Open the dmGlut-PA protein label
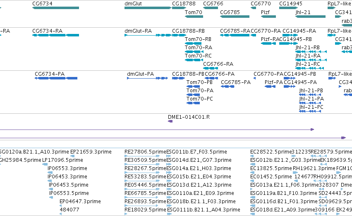 click(x=140, y=74)
